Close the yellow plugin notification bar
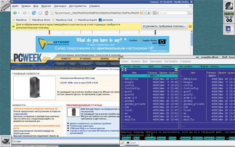Image resolution: width=235 pixels, height=147 pixels. tap(190, 26)
